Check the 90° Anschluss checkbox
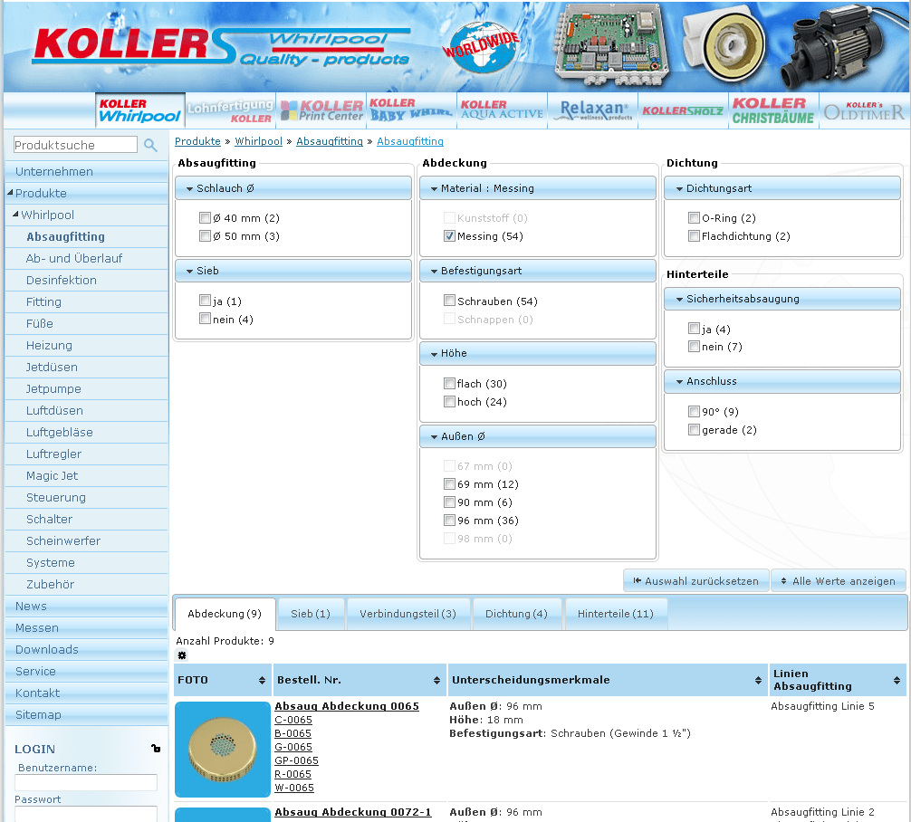 [694, 411]
